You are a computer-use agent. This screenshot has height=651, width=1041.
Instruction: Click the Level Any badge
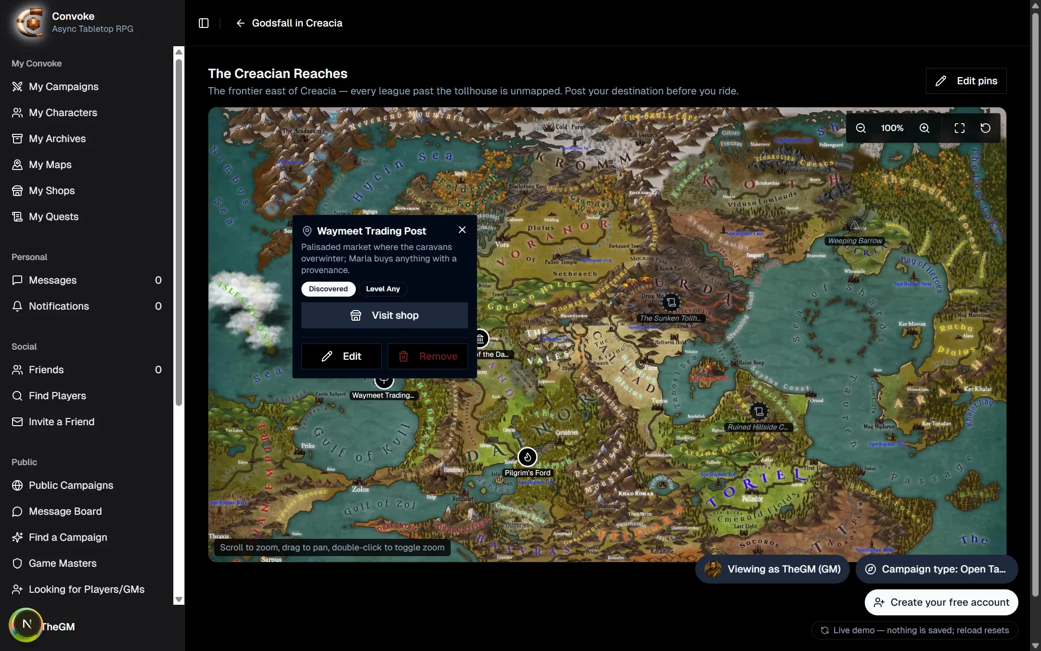[x=383, y=289]
